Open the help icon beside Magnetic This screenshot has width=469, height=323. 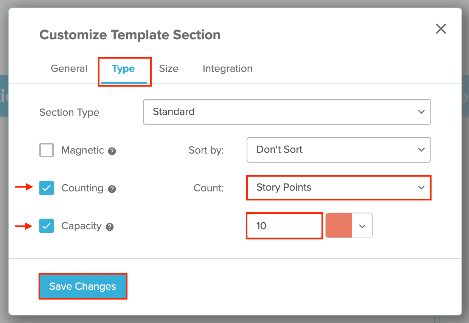click(112, 151)
